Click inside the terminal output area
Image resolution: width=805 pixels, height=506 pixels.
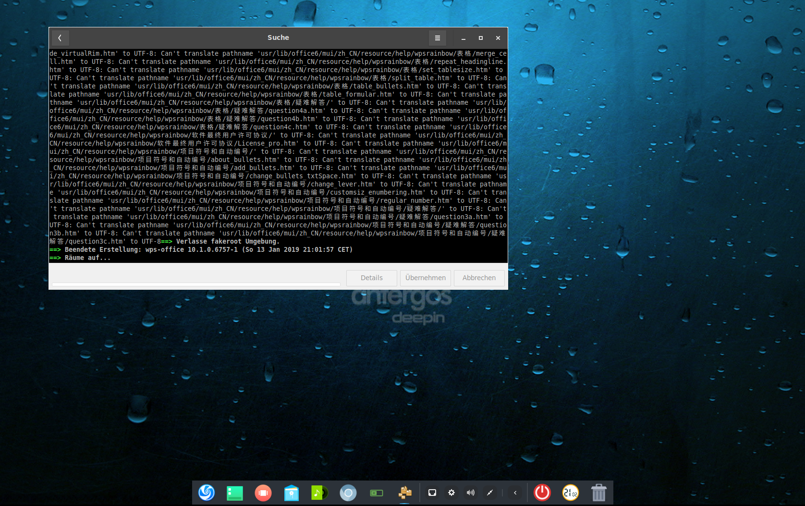point(278,155)
